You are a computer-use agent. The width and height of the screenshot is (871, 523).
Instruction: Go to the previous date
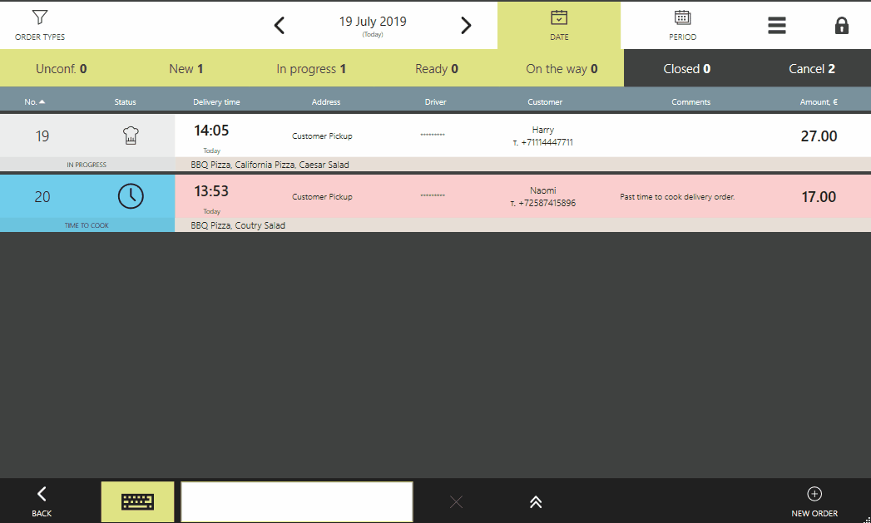tap(280, 26)
